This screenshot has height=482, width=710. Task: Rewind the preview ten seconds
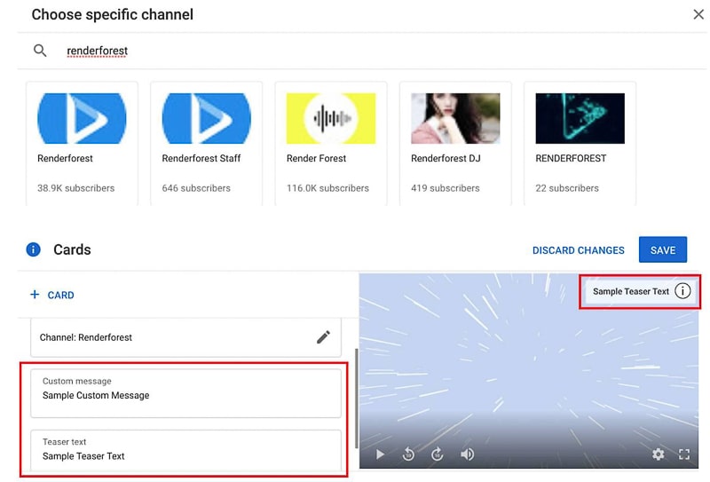408,454
